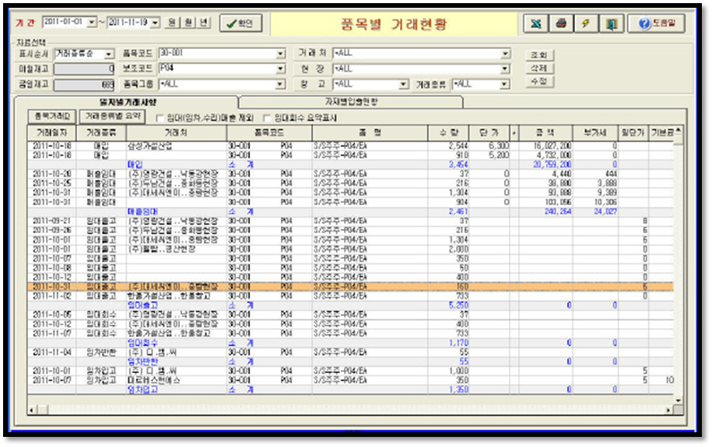The height and width of the screenshot is (447, 712).
Task: Select the 2011-11-04 임차반환 row
Action: (x=350, y=353)
